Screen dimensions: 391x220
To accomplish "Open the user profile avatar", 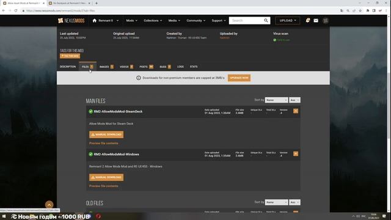I will (326, 21).
